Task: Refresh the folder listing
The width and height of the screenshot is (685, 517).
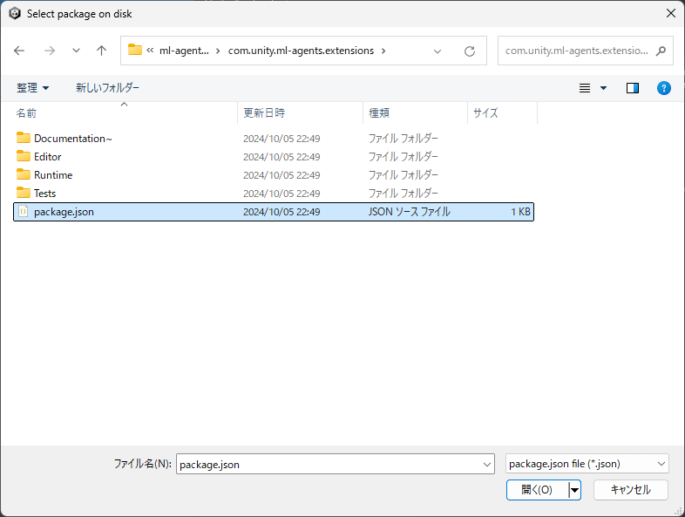Action: pos(470,51)
